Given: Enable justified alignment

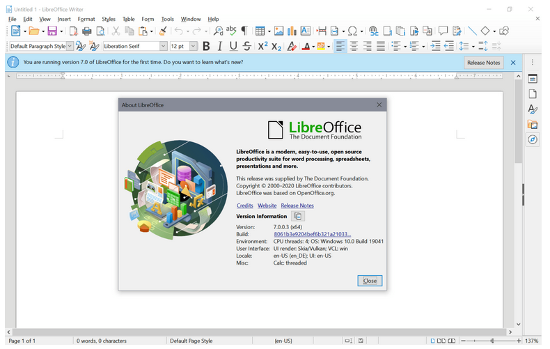Looking at the screenshot, I should (x=381, y=46).
